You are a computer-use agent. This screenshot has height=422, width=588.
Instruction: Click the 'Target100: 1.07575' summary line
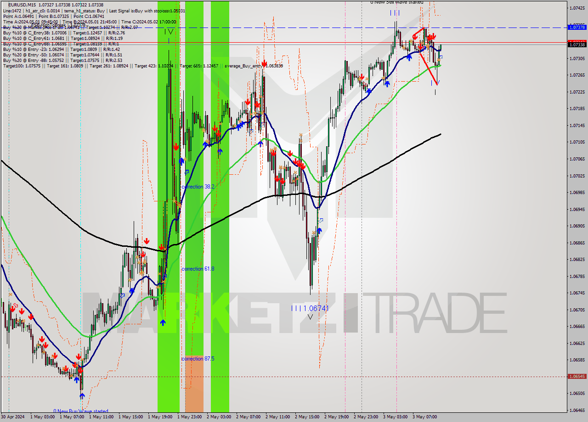(x=143, y=66)
